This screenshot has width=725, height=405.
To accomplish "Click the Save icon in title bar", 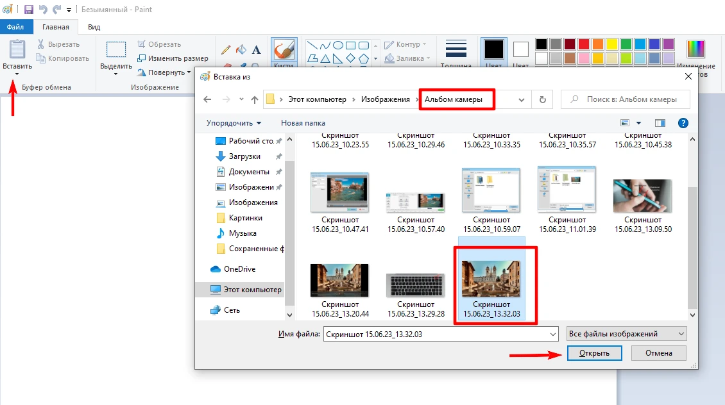I will click(29, 10).
